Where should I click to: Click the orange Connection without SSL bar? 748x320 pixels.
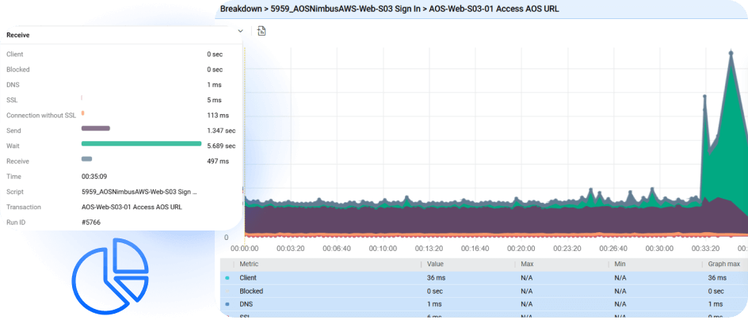(83, 113)
